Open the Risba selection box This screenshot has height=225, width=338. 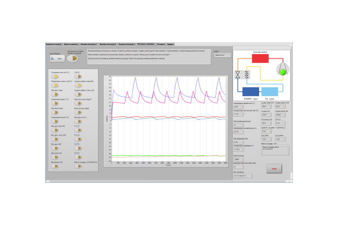[x=223, y=55]
